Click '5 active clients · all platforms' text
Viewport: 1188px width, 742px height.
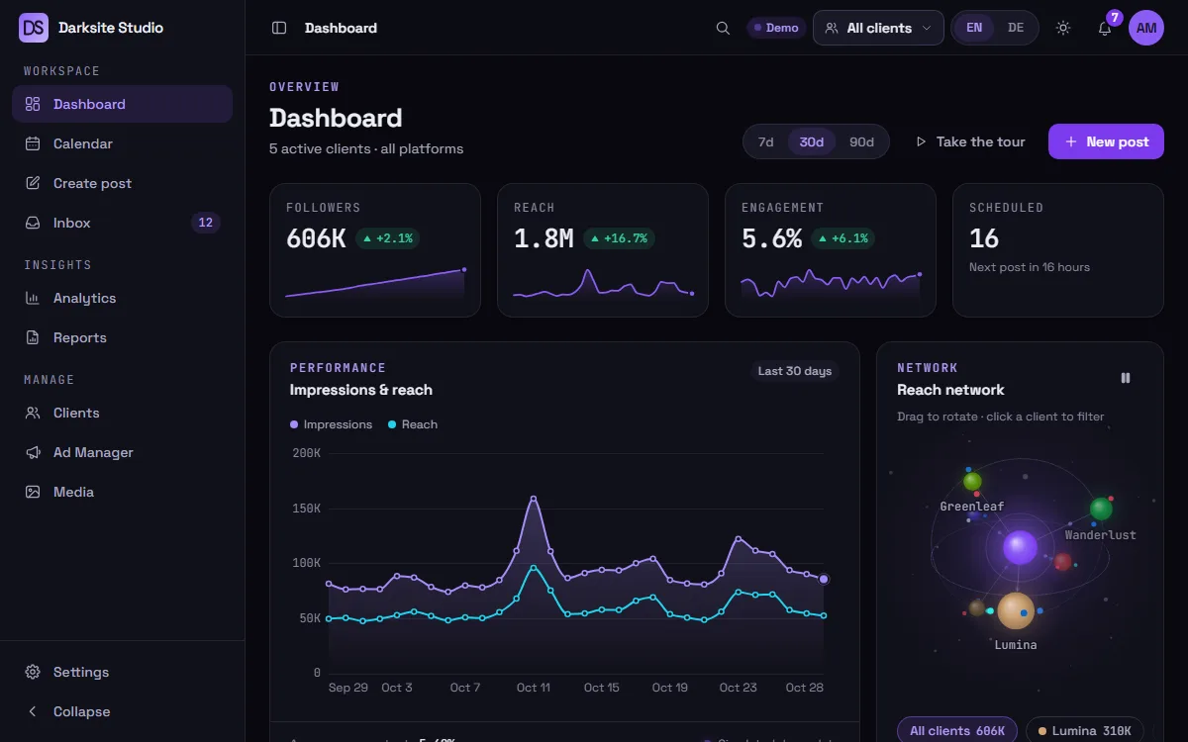click(366, 148)
